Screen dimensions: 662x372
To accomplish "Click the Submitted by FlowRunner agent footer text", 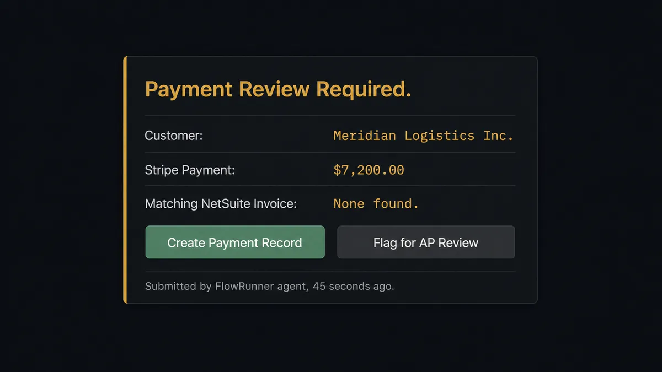I will 269,287.
